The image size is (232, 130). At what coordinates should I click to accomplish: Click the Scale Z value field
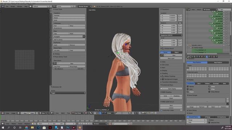click(169, 45)
